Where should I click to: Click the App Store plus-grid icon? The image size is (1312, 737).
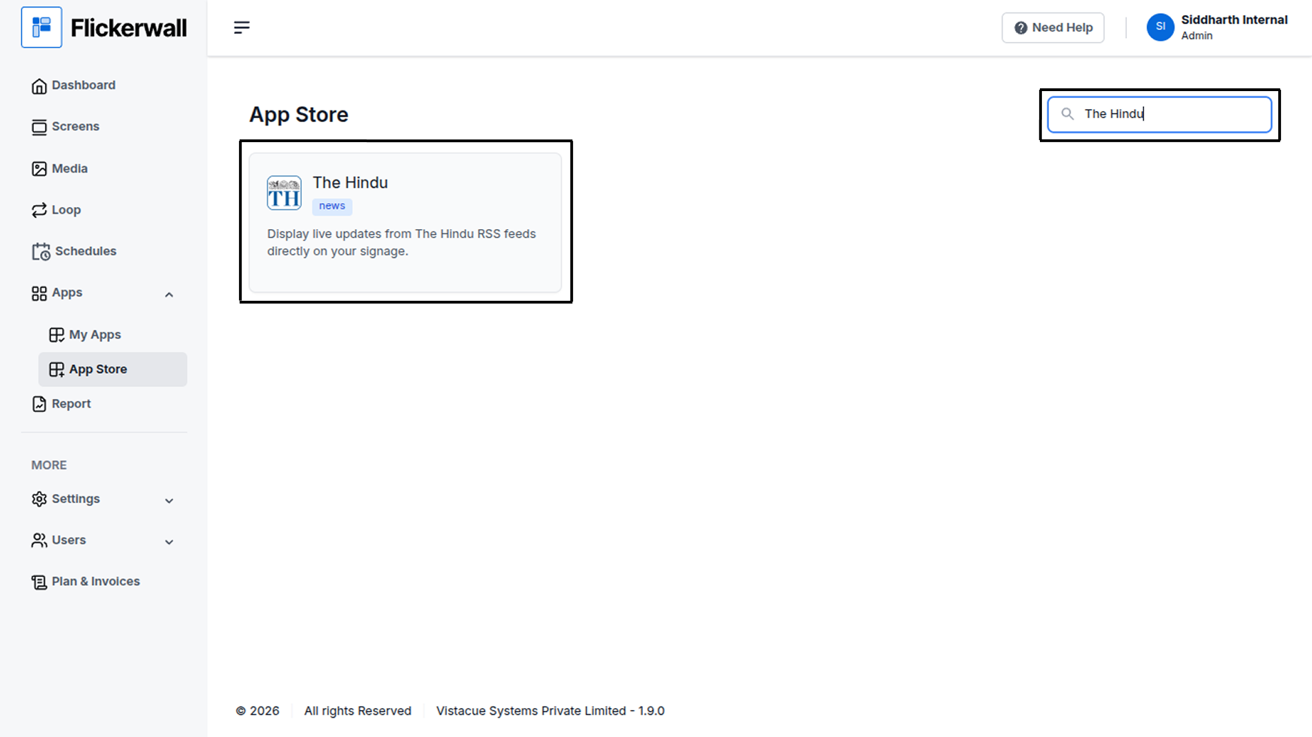(x=57, y=370)
